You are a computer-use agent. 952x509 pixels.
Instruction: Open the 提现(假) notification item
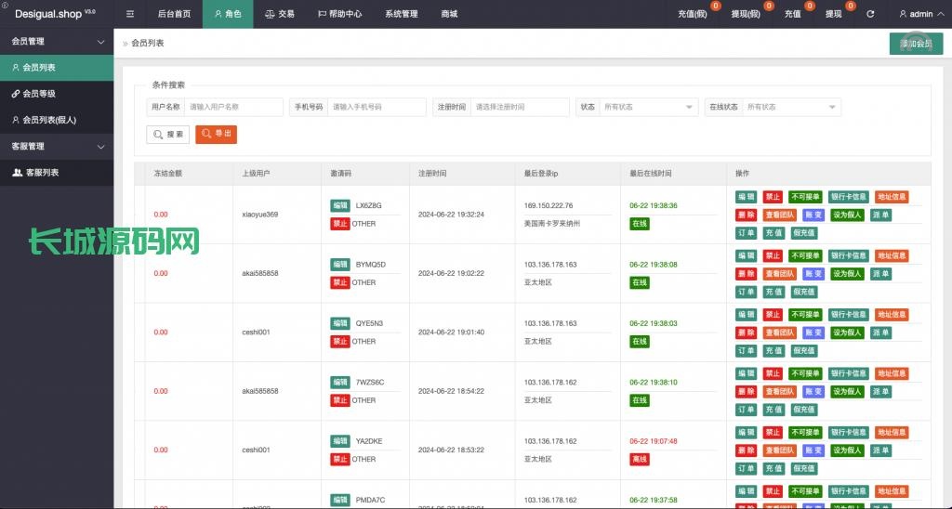pyautogui.click(x=747, y=14)
